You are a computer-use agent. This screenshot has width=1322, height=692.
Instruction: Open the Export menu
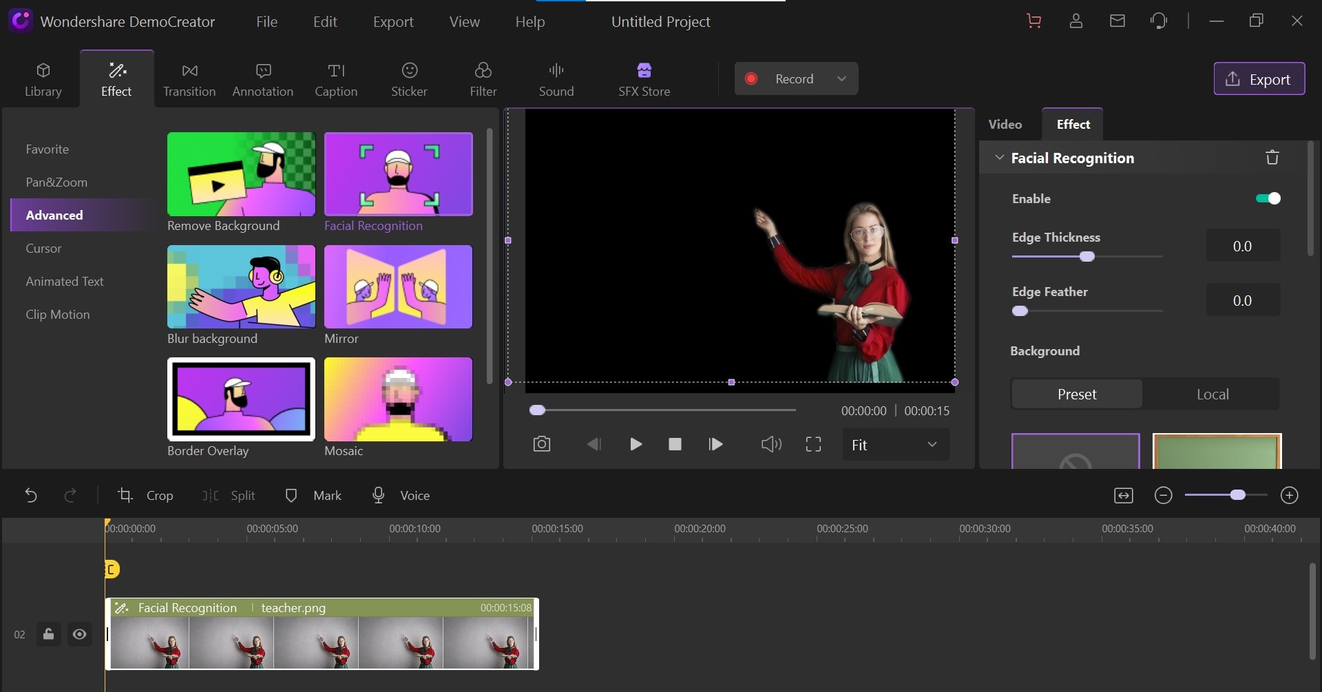pyautogui.click(x=393, y=21)
